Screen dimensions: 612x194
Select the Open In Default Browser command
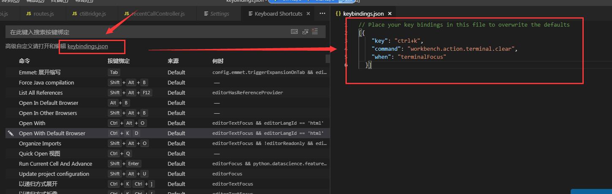[x=49, y=103]
